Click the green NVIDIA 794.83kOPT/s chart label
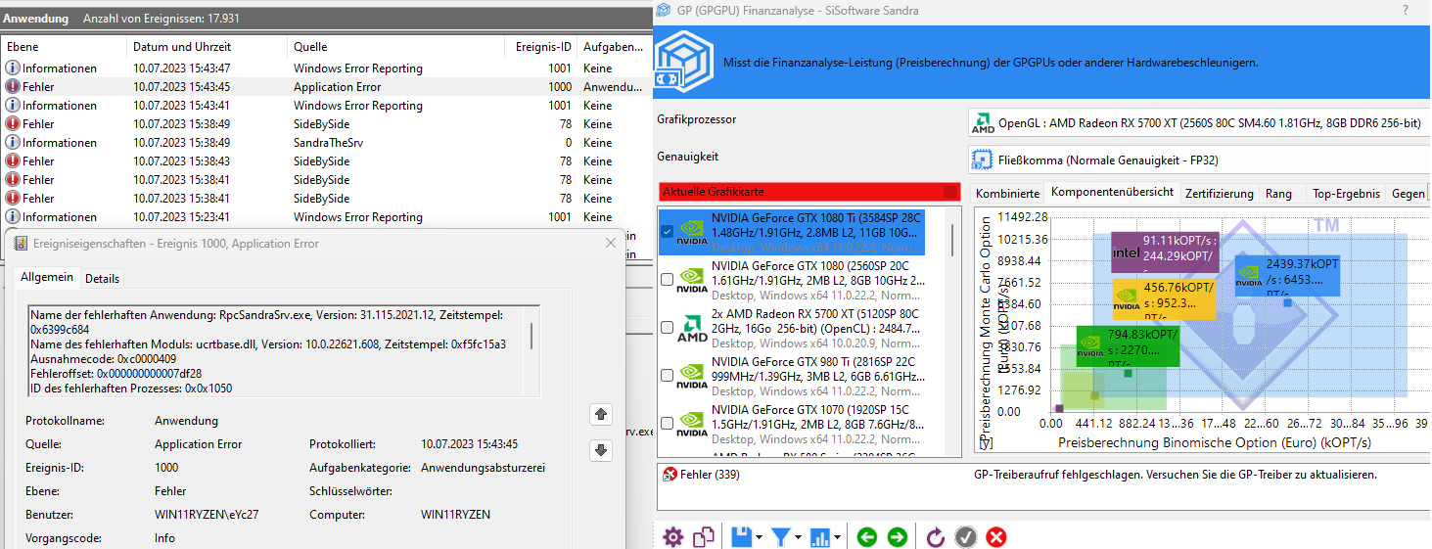The width and height of the screenshot is (1432, 549). pos(1128,346)
